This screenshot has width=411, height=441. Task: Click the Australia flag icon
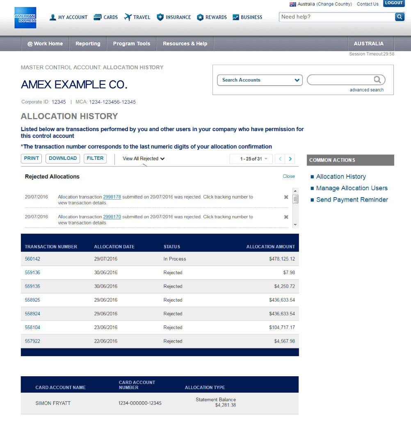click(293, 4)
